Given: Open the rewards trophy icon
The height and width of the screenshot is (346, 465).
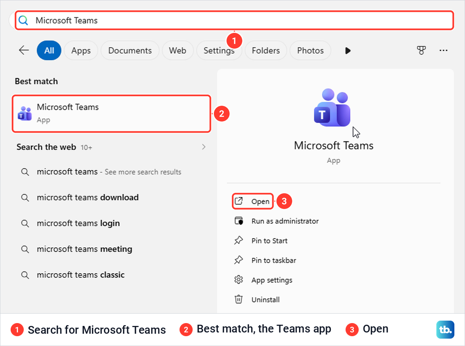Looking at the screenshot, I should pos(421,50).
